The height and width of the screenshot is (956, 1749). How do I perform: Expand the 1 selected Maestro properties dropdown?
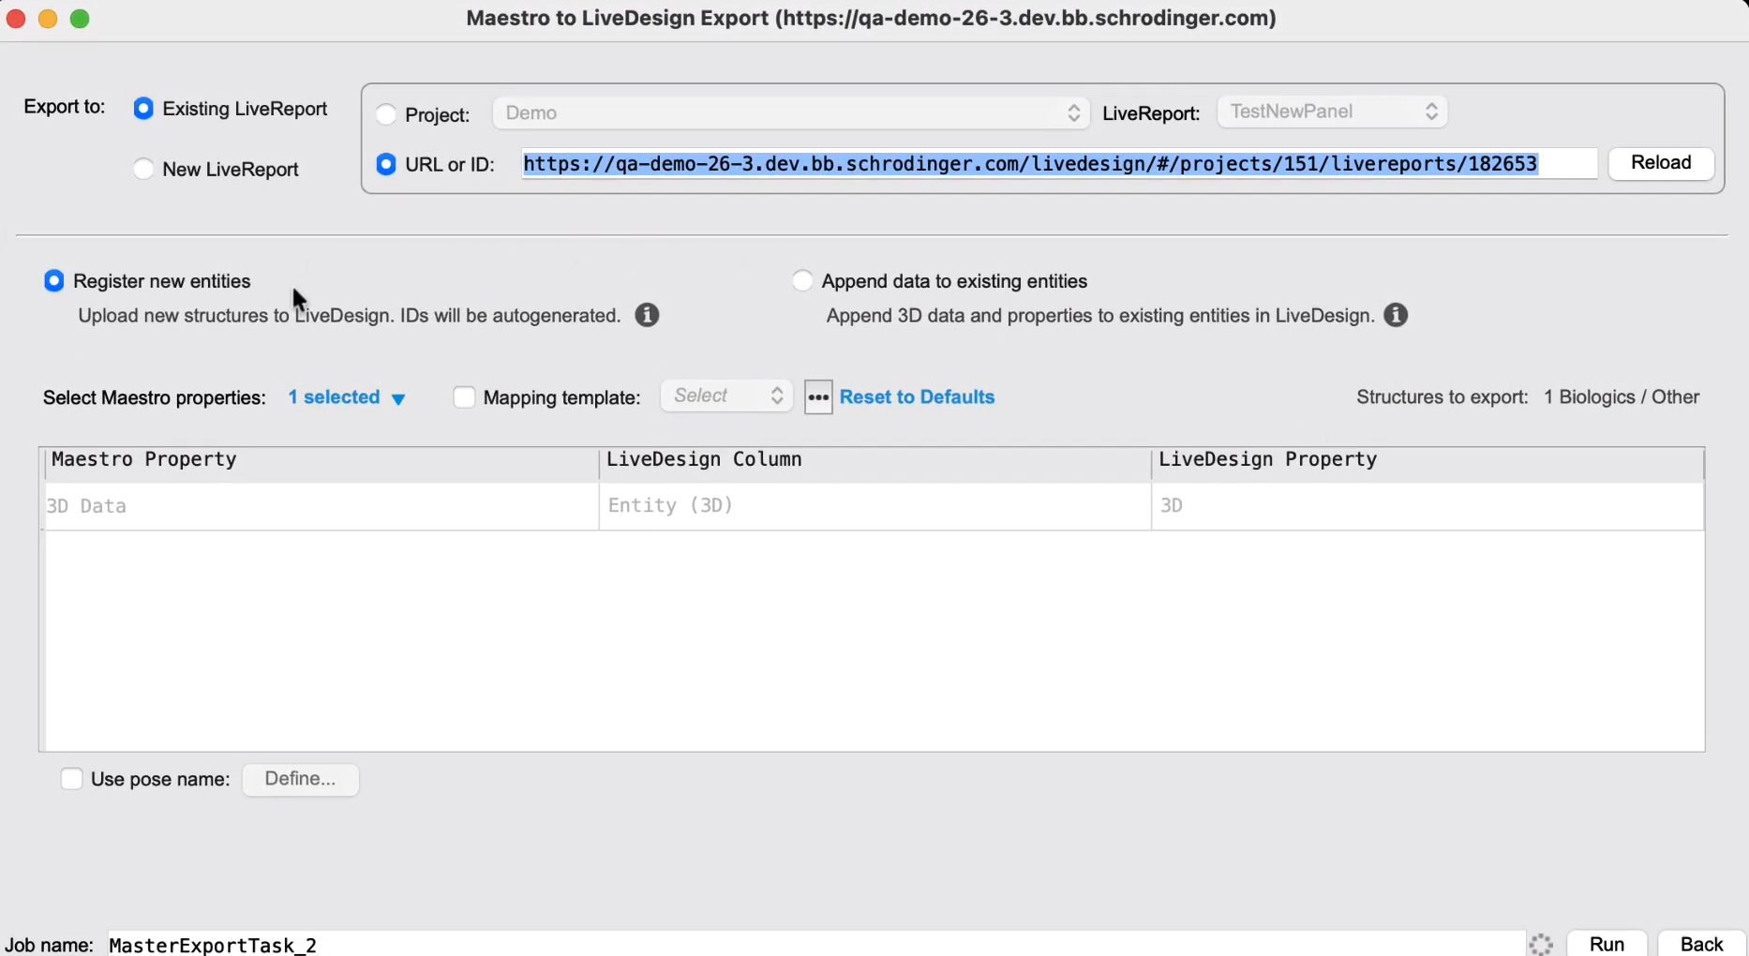tap(347, 397)
